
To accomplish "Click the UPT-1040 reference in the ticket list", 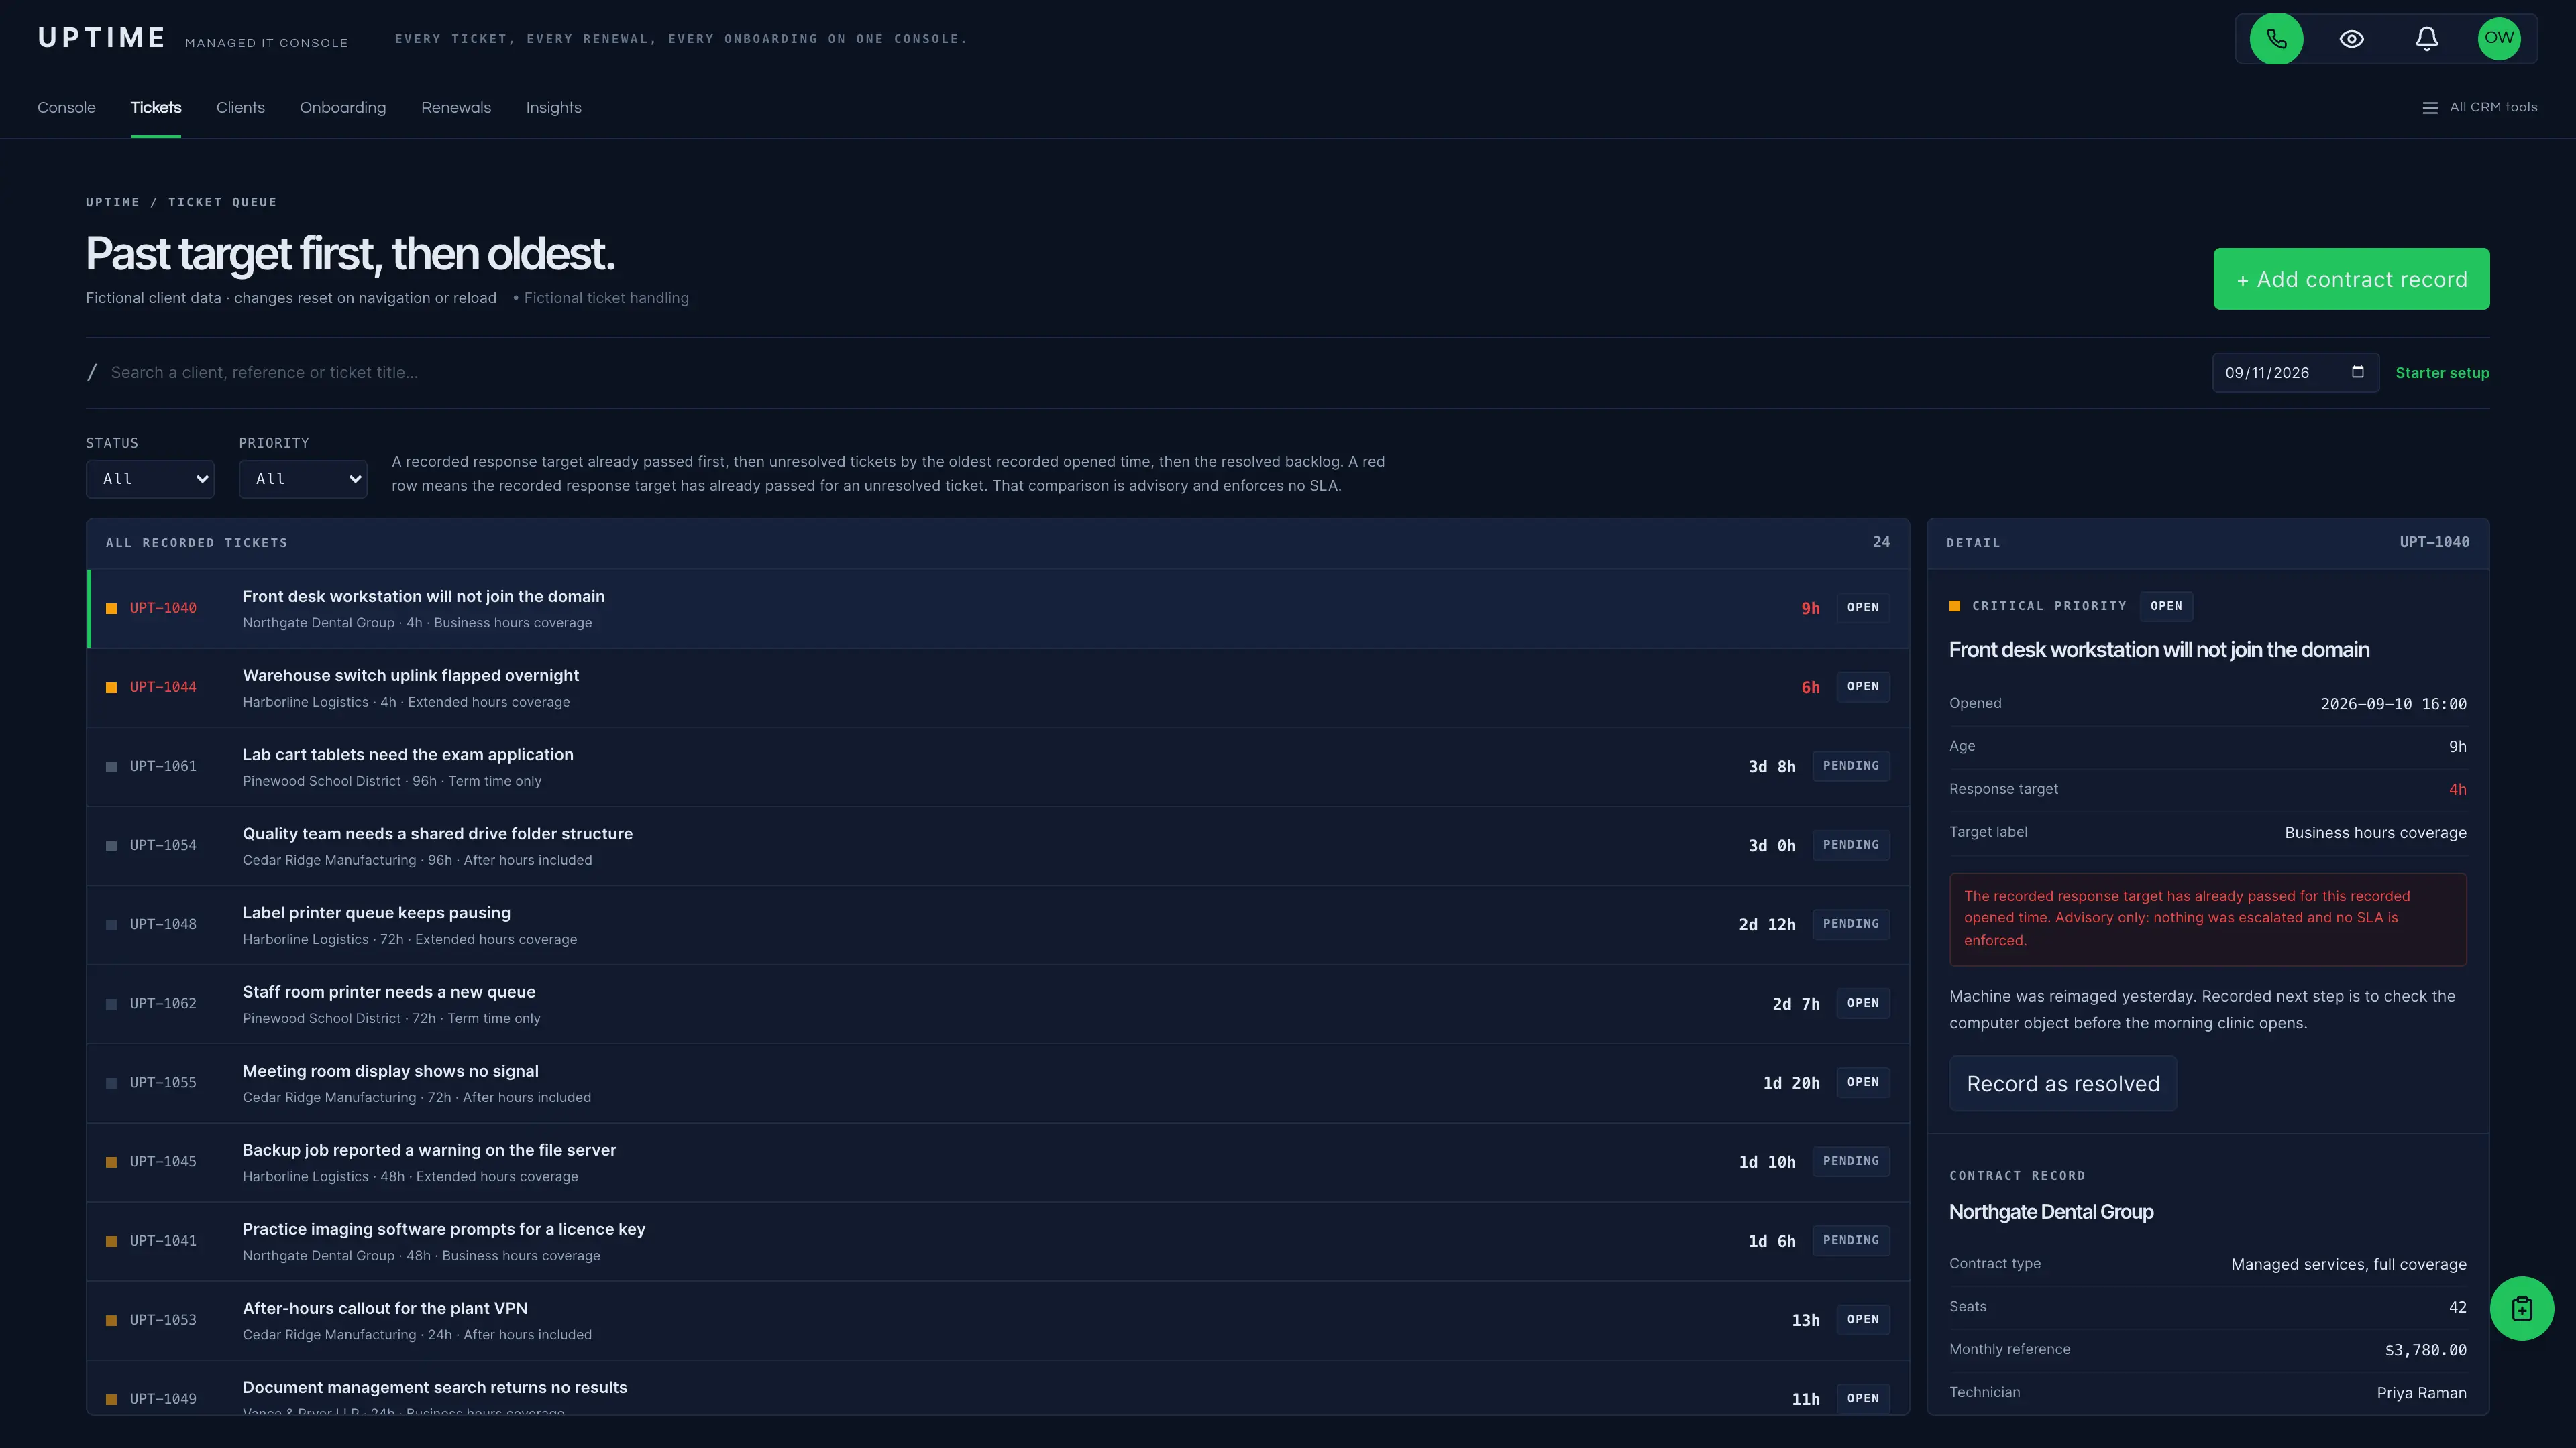I will click(163, 607).
